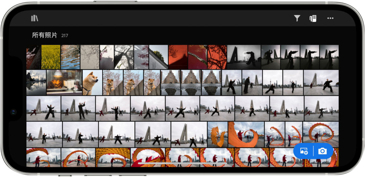Open the skyline reflection waterfront photo
This screenshot has width=365, height=177.
coord(36,82)
